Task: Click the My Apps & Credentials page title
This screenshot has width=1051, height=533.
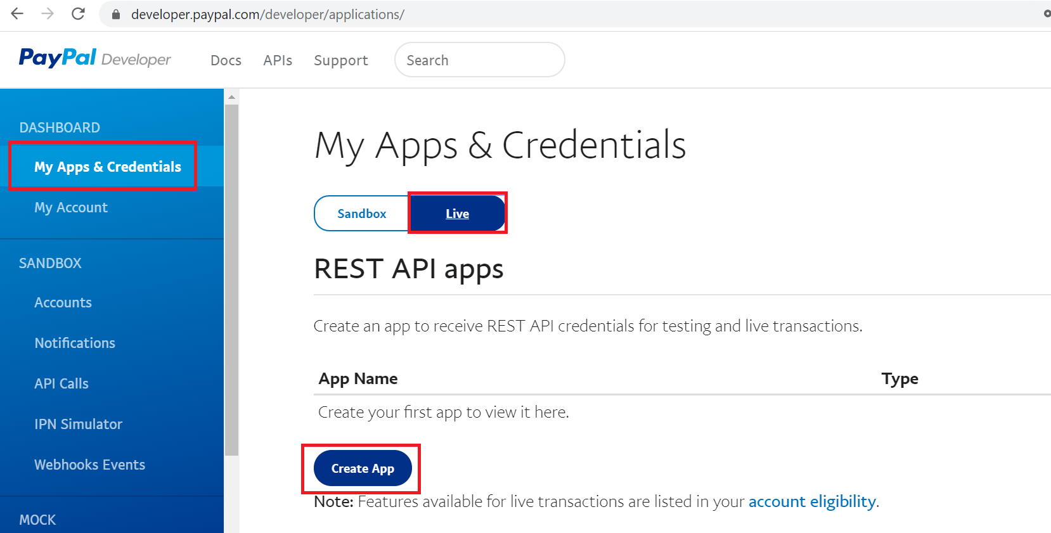Action: [x=501, y=145]
